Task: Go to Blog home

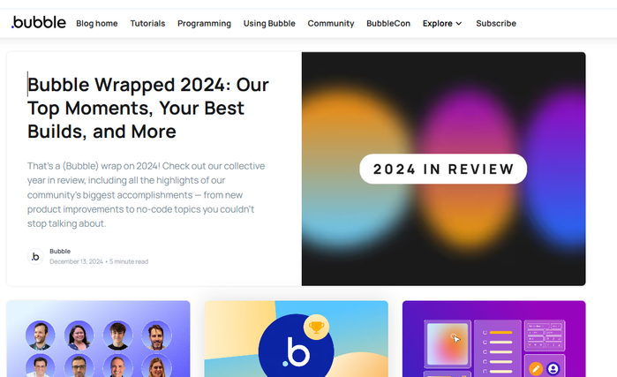Action: point(97,24)
